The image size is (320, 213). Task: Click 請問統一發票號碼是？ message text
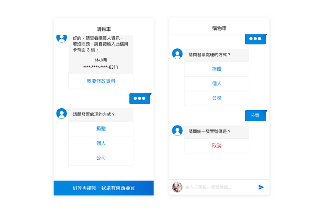click(x=209, y=131)
